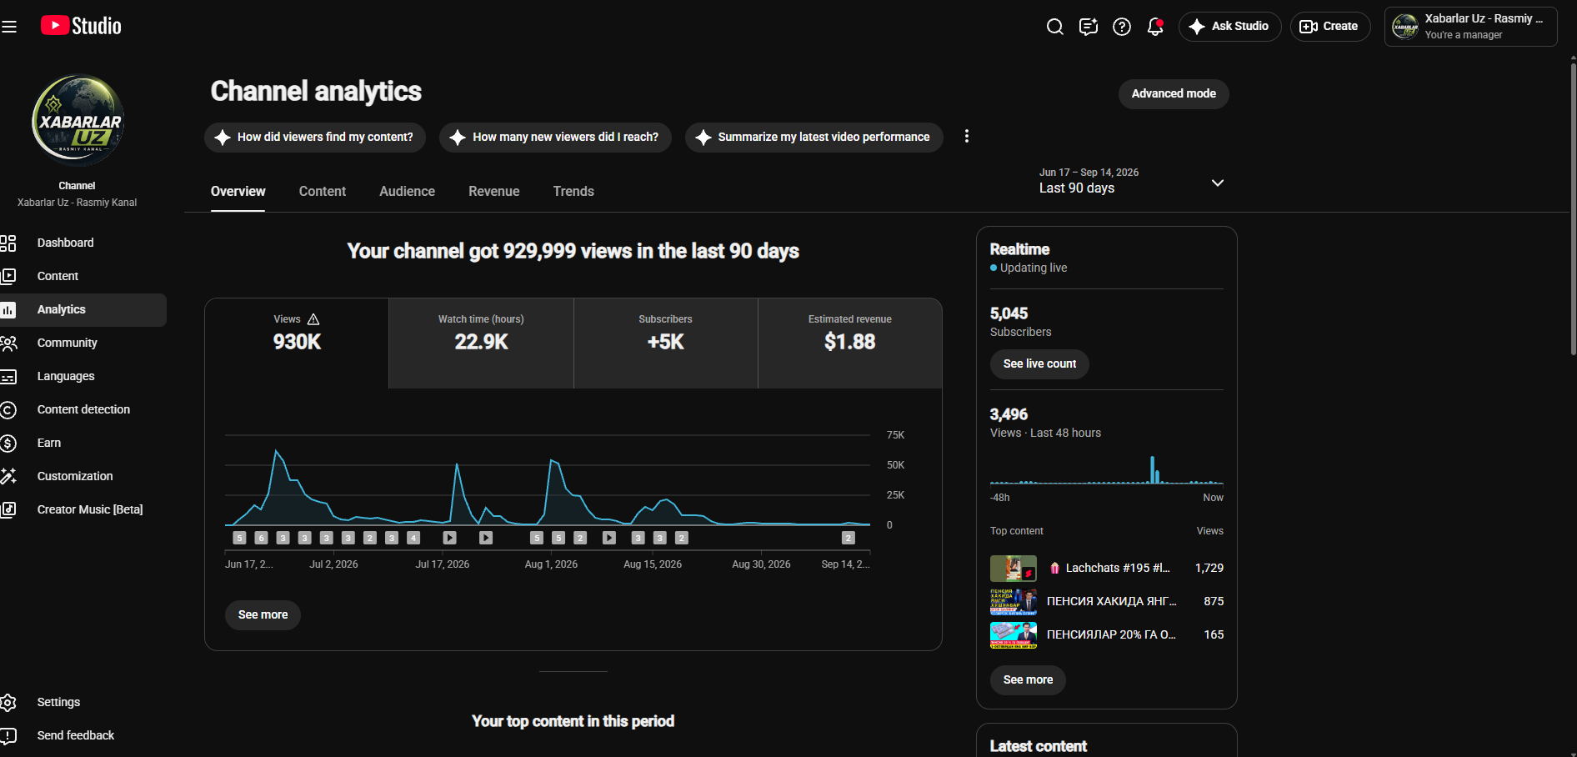Screen dimensions: 1577x757
Task: Switch to the Content analytics tab
Action: 323,192
